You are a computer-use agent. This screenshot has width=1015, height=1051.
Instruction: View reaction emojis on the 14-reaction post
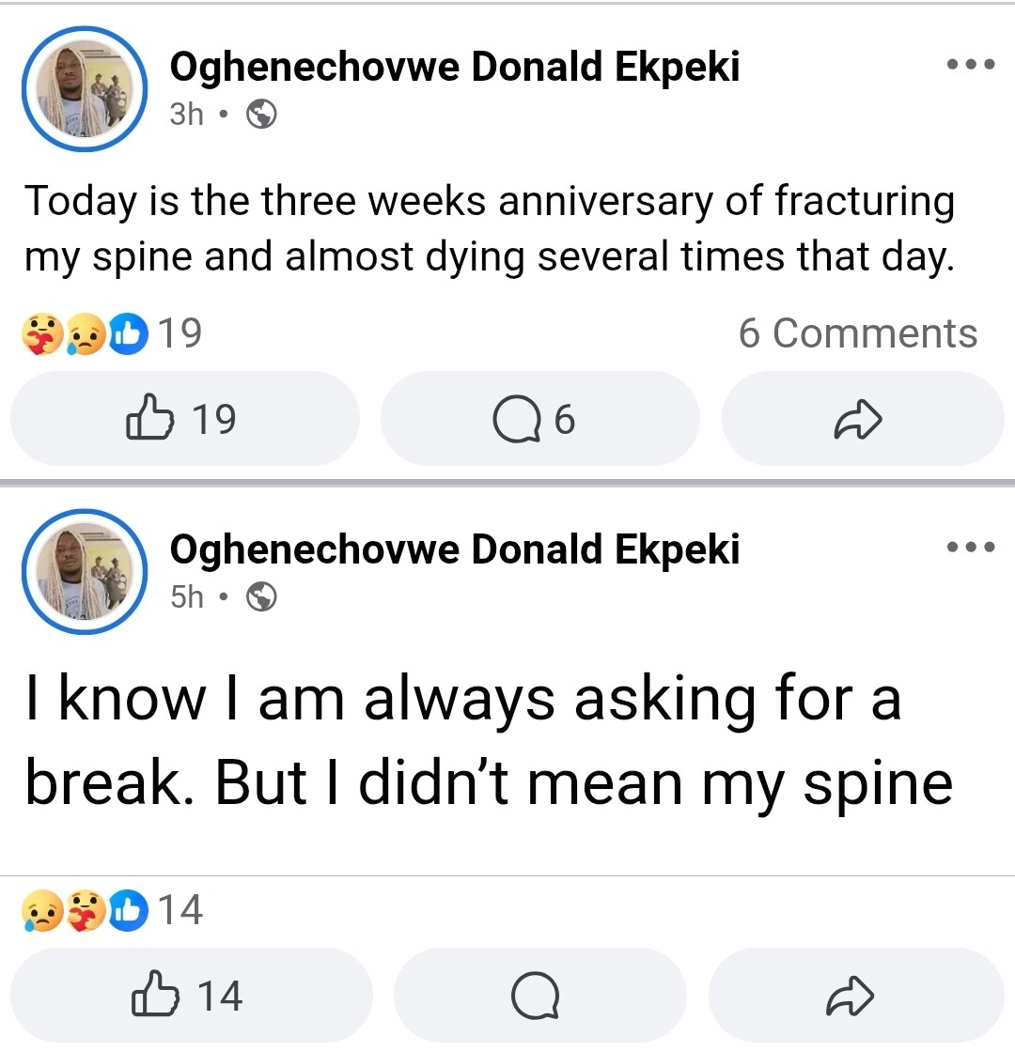coord(85,909)
